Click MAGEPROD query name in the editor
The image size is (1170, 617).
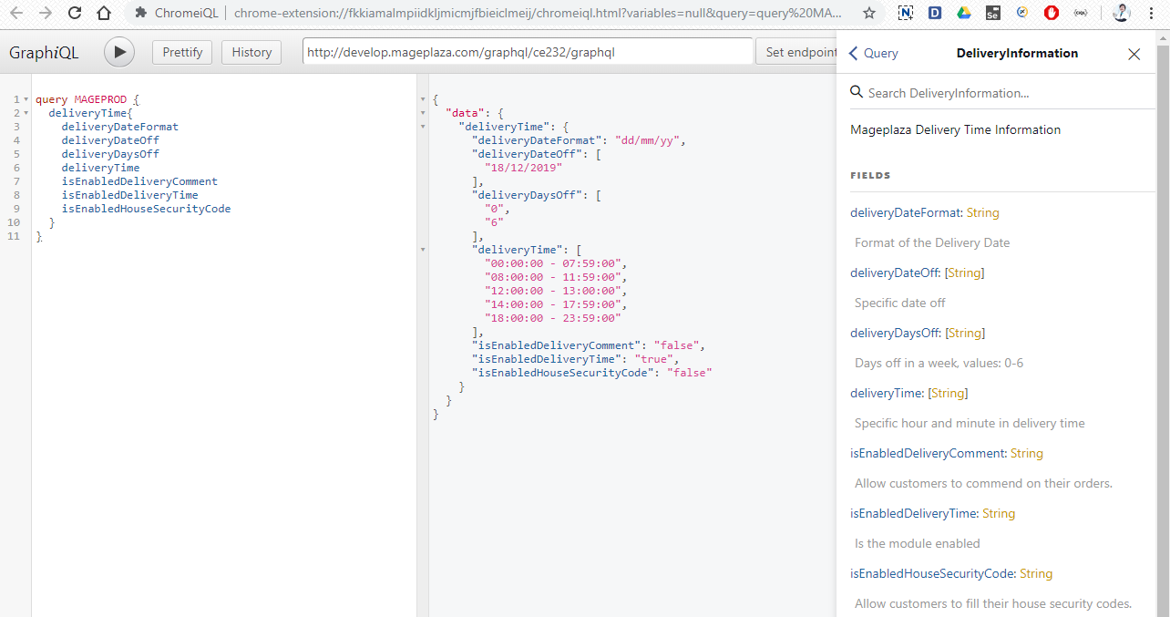coord(100,99)
